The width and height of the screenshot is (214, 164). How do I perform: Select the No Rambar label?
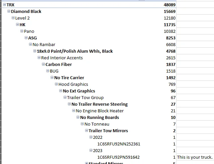pos(44,44)
